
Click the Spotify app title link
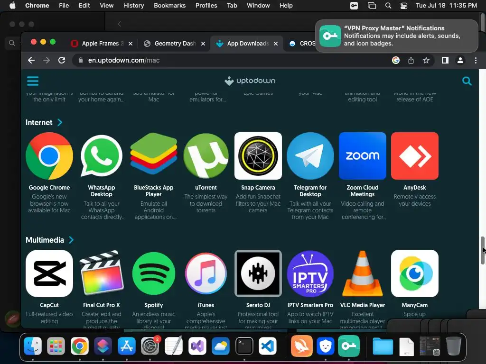pyautogui.click(x=154, y=305)
